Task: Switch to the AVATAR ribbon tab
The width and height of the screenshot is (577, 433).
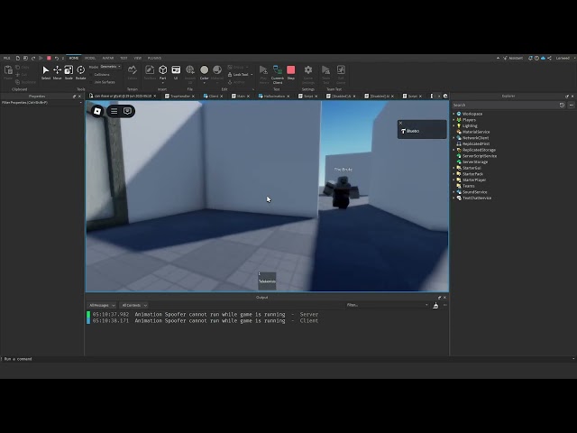Action: click(108, 58)
